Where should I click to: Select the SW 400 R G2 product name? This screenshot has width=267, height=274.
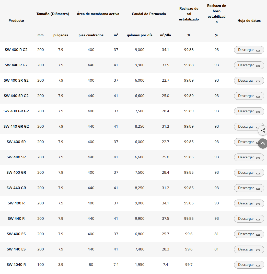(16, 50)
